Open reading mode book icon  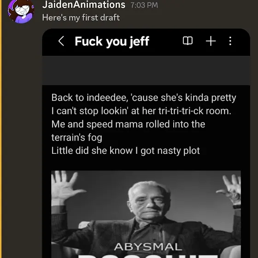coord(188,41)
